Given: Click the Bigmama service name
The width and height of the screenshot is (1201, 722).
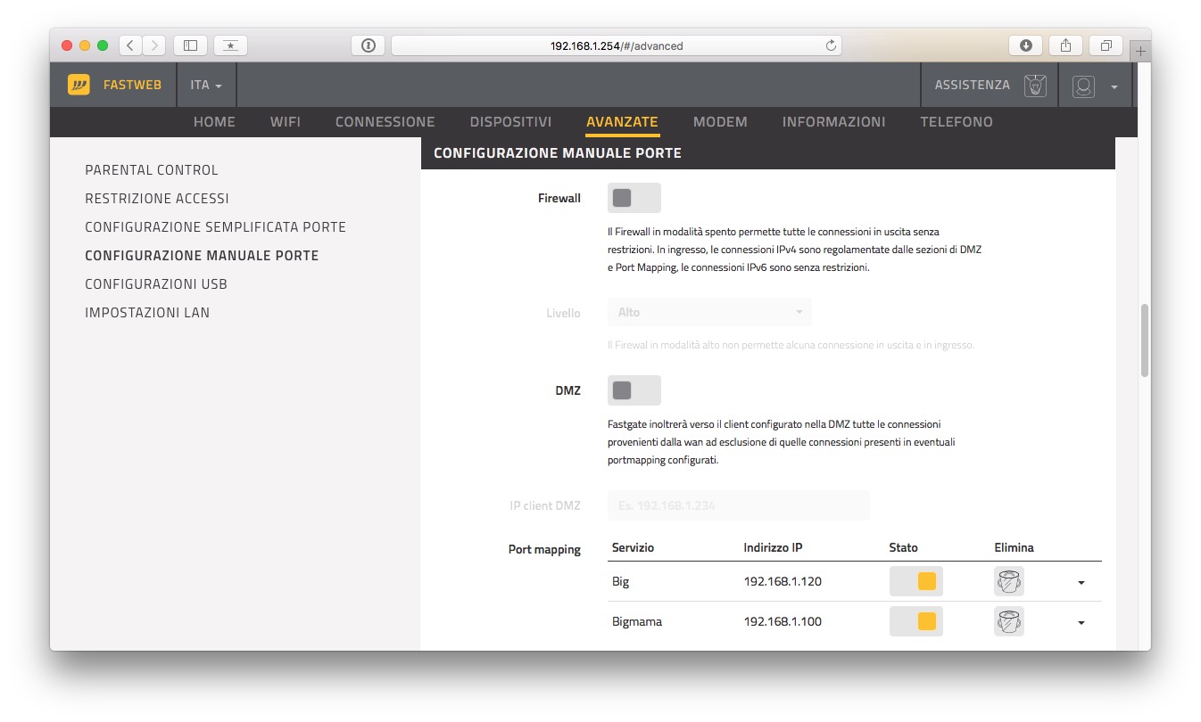Looking at the screenshot, I should pos(637,622).
